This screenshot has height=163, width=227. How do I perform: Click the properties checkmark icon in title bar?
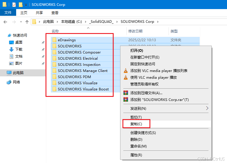pyautogui.click(x=14, y=5)
